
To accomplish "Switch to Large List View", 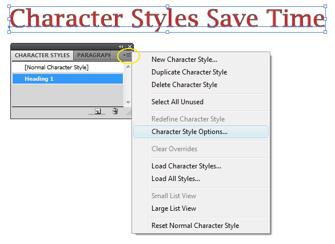I will tap(201, 208).
